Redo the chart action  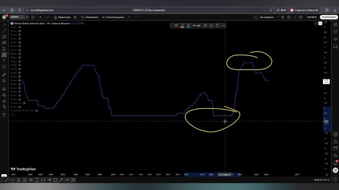coord(136,17)
